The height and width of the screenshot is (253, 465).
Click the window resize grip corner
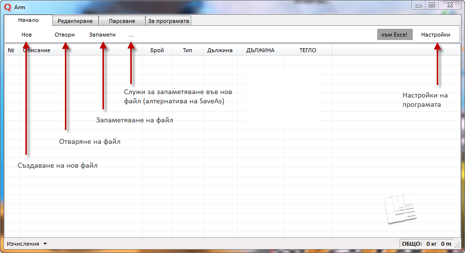457,246
